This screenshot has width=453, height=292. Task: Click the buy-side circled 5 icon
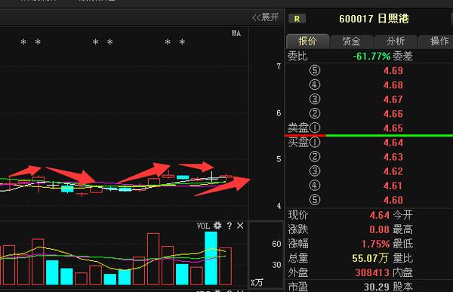315,200
